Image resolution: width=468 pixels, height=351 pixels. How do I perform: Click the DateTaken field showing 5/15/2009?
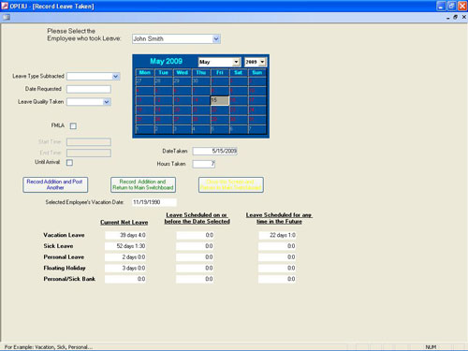215,152
